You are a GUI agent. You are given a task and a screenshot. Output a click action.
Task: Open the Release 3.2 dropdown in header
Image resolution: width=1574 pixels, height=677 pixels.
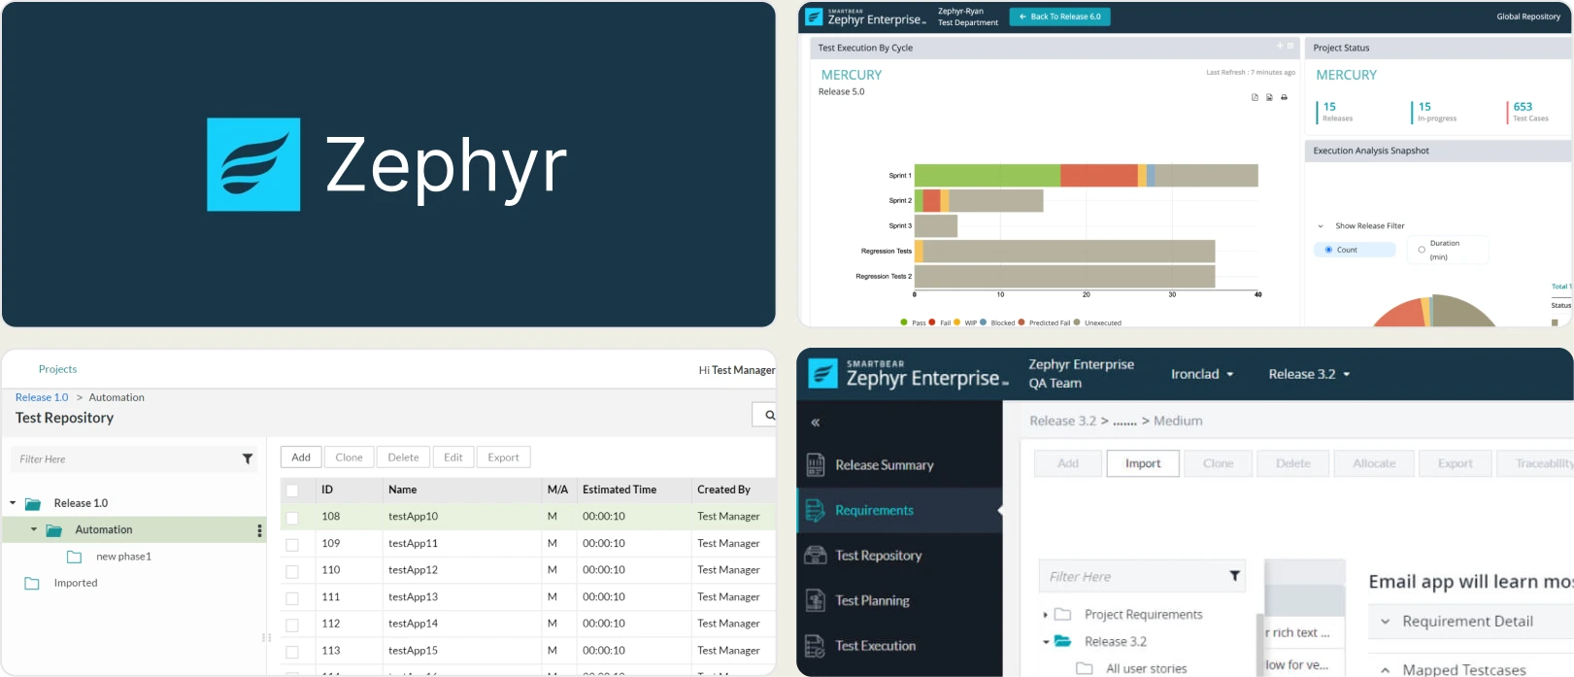point(1309,374)
